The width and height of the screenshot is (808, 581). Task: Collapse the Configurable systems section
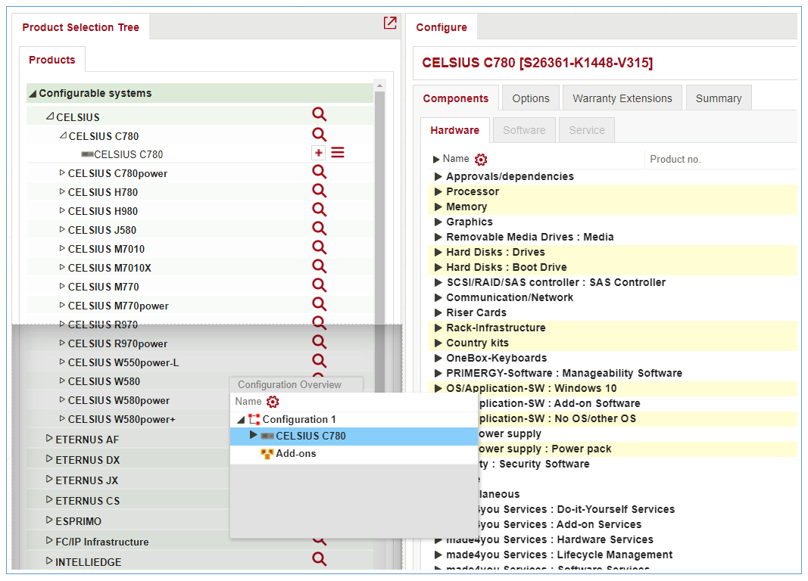33,94
